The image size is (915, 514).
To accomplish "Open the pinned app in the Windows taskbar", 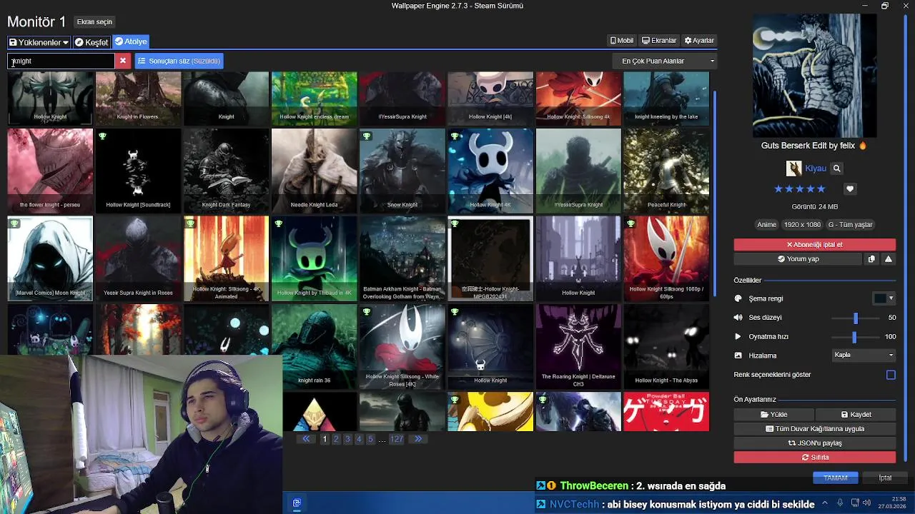I will point(297,503).
